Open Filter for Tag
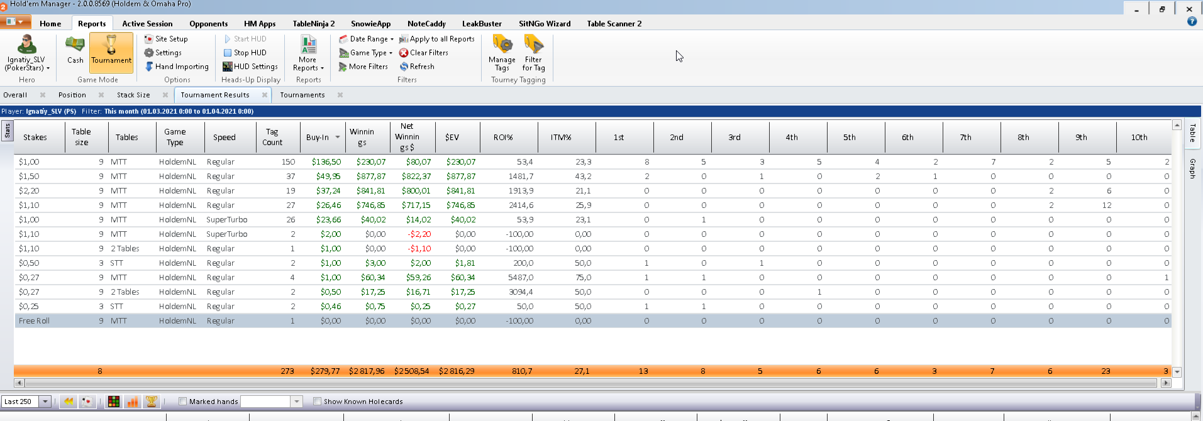The height and width of the screenshot is (421, 1203). (x=533, y=53)
